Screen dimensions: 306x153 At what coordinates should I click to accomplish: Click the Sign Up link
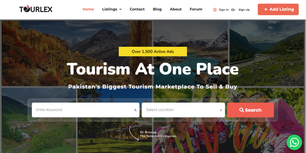click(x=244, y=10)
